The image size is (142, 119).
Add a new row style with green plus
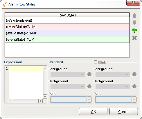pos(134,30)
